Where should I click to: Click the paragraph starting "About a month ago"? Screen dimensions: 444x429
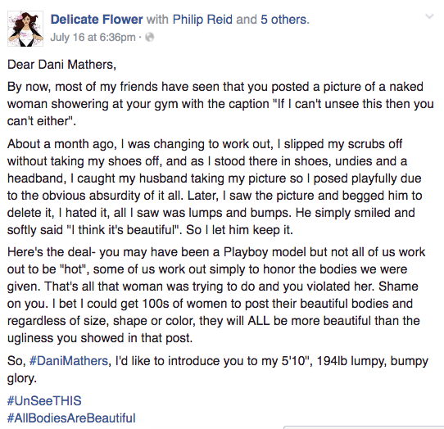tap(215, 187)
